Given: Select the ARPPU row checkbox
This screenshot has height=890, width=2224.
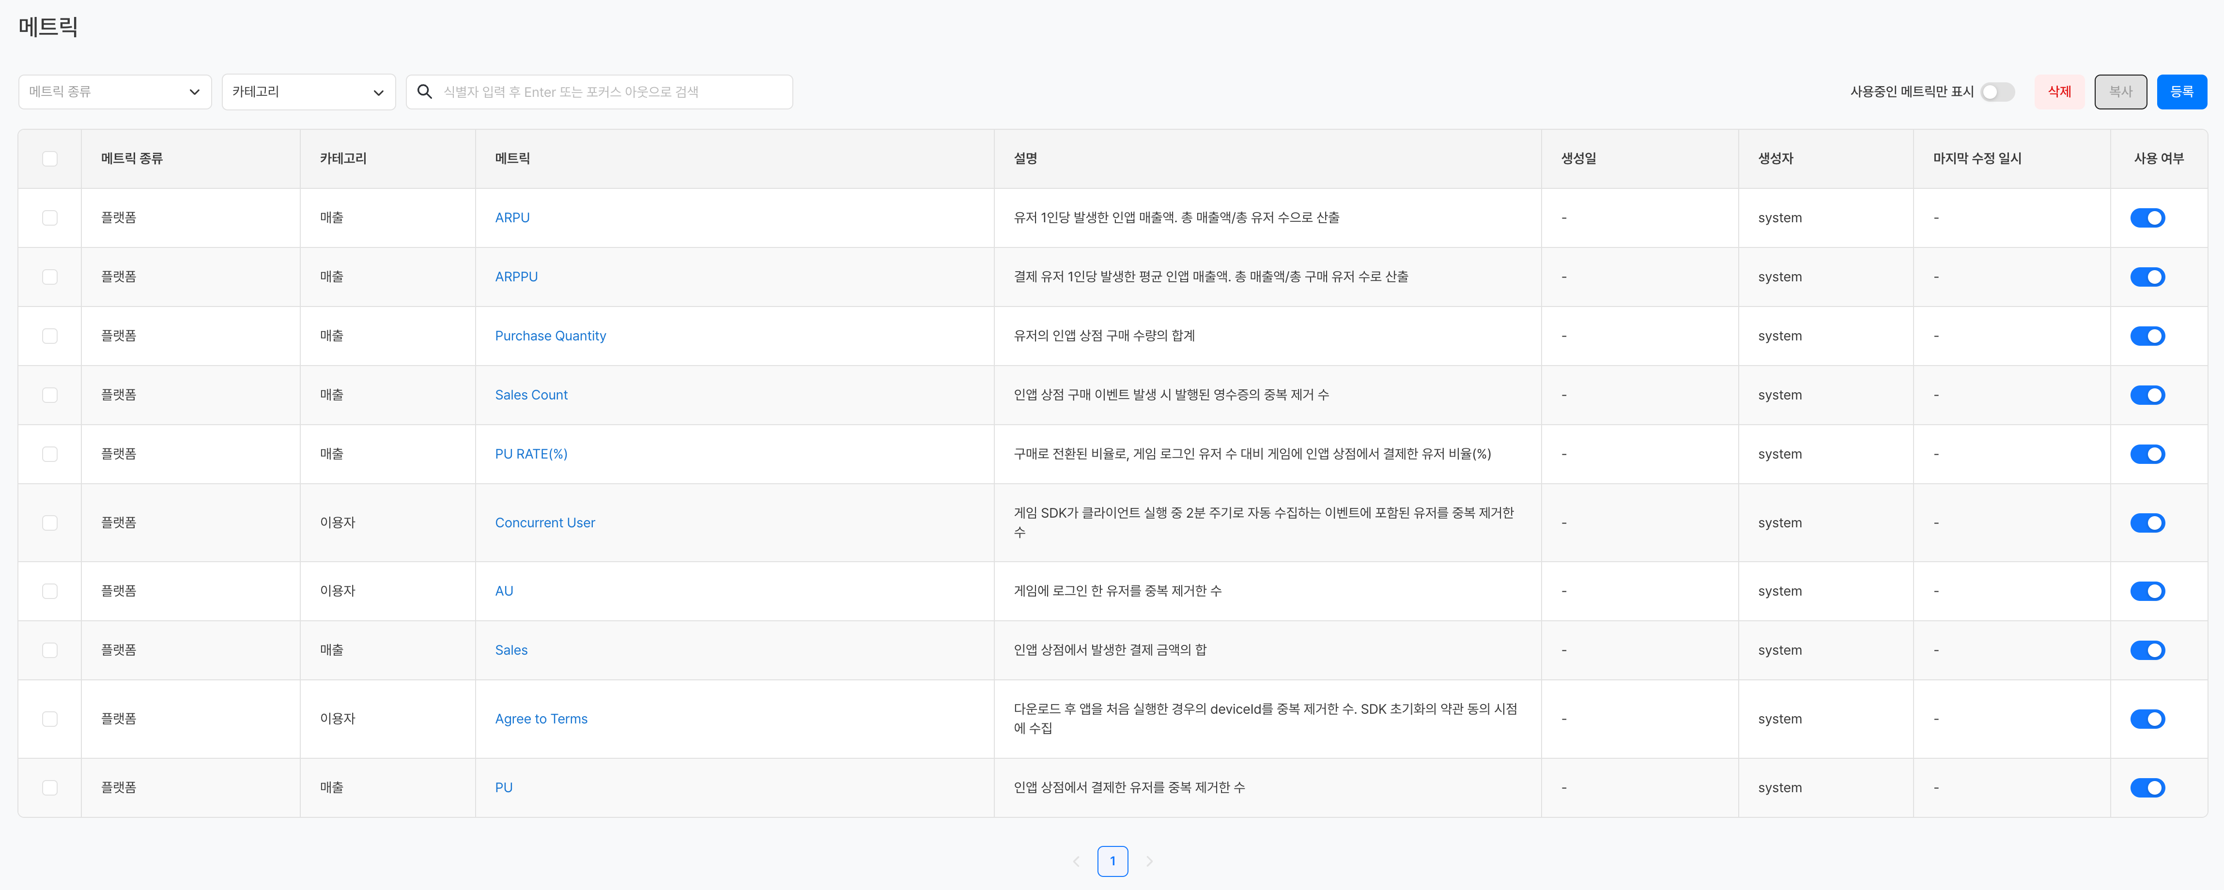Looking at the screenshot, I should [x=50, y=277].
